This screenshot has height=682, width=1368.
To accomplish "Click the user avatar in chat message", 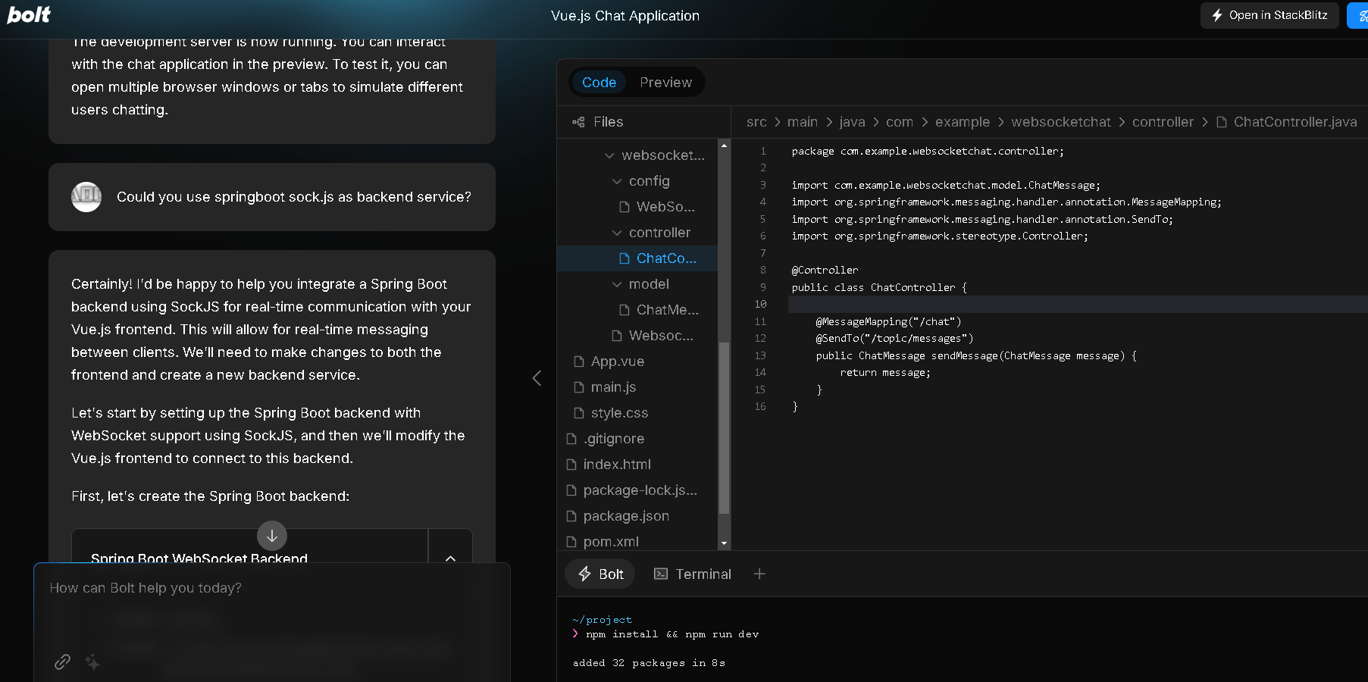I will point(86,197).
